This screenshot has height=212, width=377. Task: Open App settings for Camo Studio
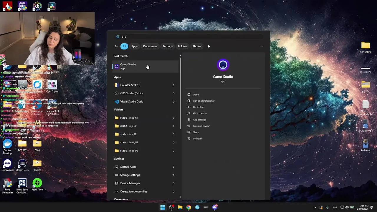[199, 120]
